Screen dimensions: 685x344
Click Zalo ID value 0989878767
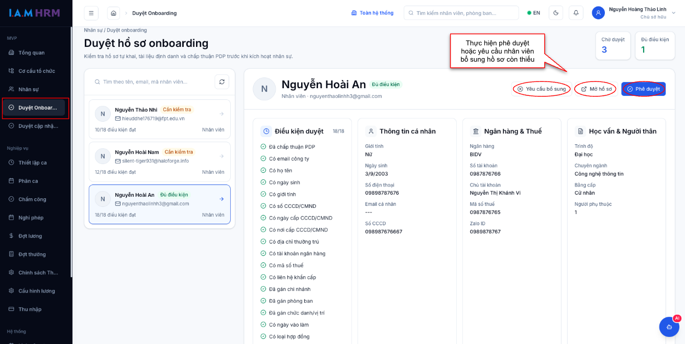coord(485,231)
